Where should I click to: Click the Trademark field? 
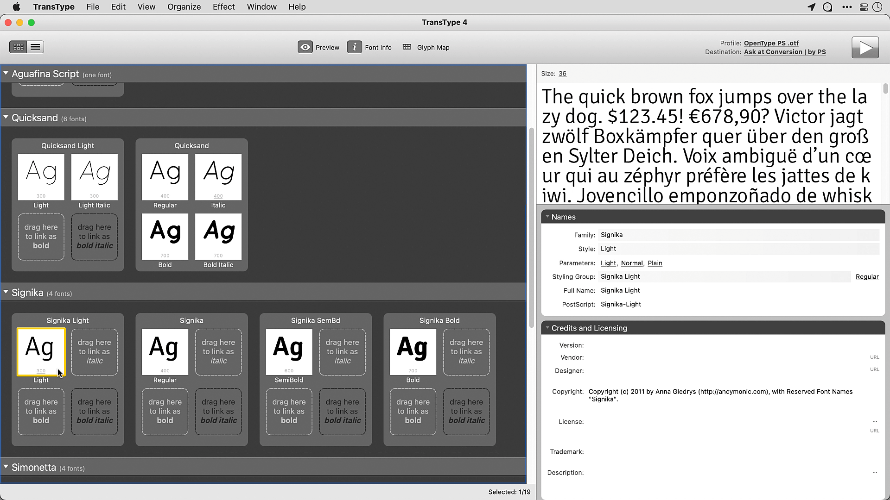[x=733, y=452]
